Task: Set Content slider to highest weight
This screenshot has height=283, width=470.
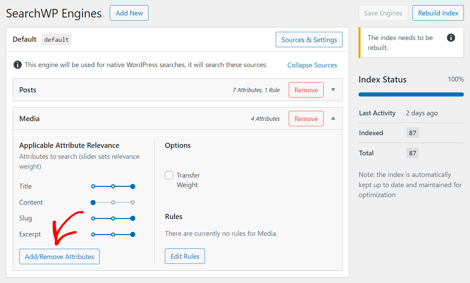Action: (133, 203)
